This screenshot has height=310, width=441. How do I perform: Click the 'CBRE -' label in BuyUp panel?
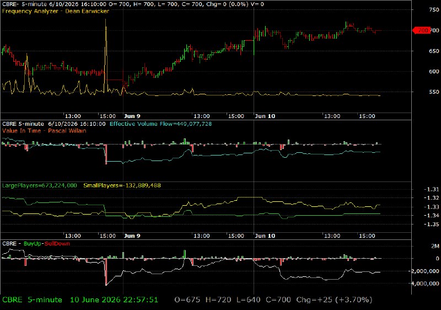(x=12, y=244)
